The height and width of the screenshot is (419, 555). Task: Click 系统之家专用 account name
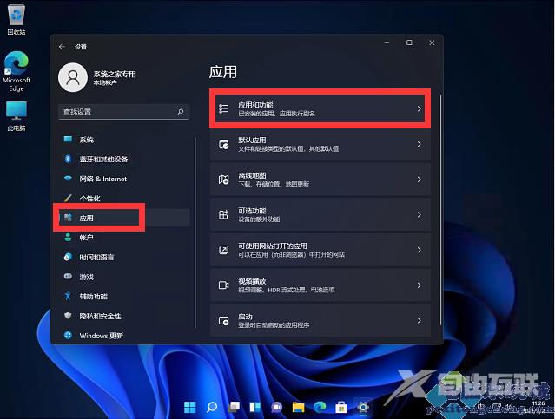coord(115,74)
